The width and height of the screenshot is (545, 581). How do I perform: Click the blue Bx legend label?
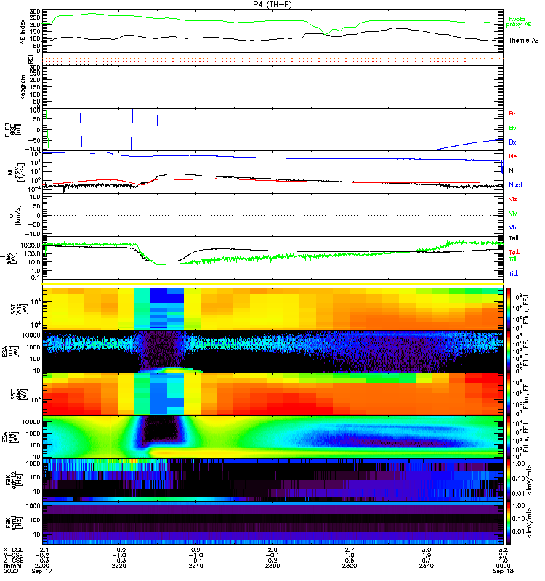tap(512, 142)
